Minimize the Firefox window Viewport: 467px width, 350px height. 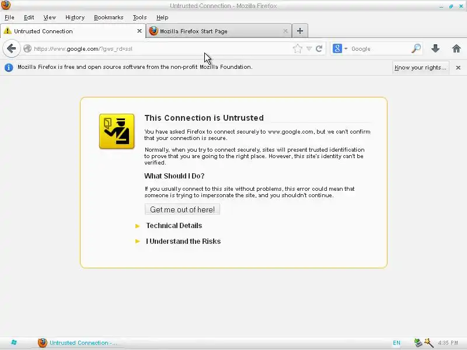click(441, 6)
